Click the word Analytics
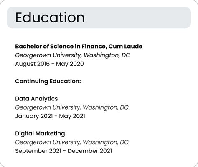Viewport: 198px width, 167px height. tap(44, 99)
